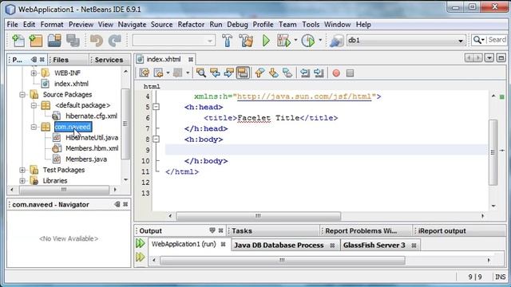Select hibernate.cfg.xml in default package
Image resolution: width=511 pixels, height=287 pixels.
click(91, 116)
